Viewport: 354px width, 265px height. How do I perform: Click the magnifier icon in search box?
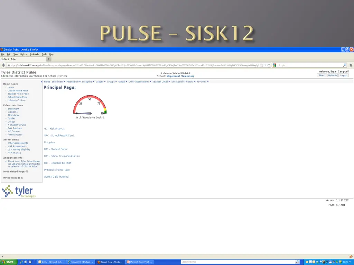(x=344, y=65)
